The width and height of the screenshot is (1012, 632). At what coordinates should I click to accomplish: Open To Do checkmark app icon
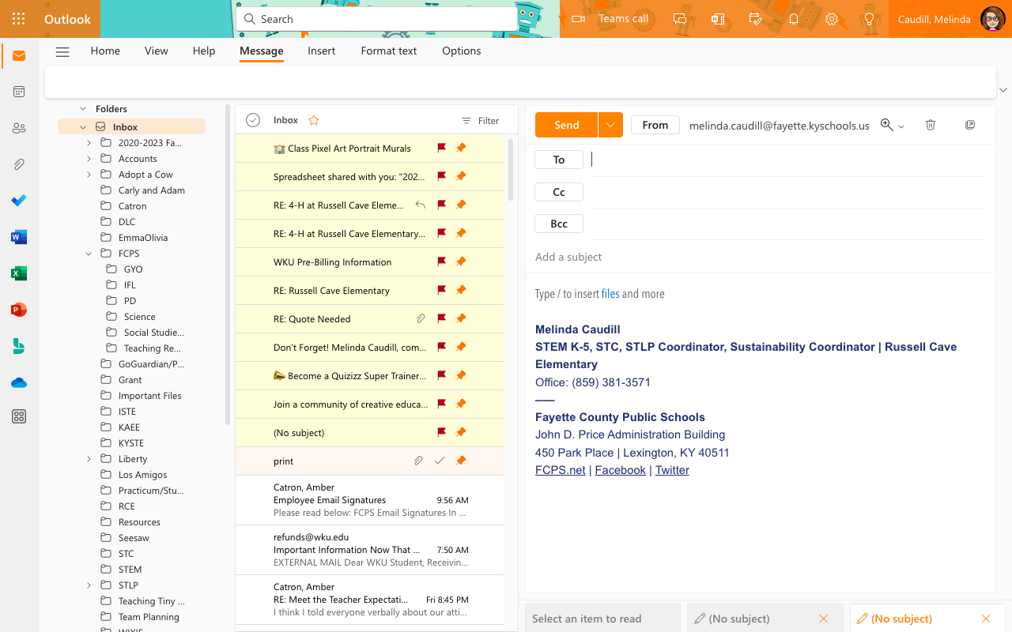tap(19, 201)
